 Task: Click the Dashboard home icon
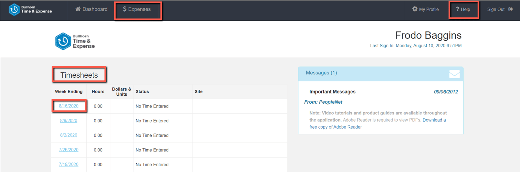click(x=78, y=9)
